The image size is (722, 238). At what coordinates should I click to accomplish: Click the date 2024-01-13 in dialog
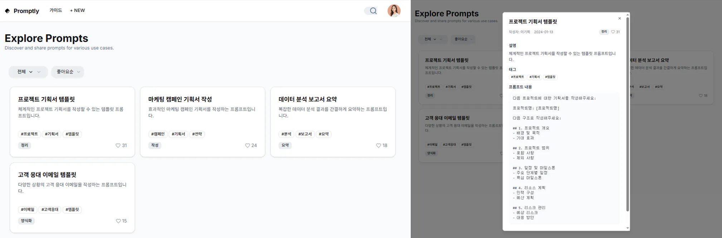pyautogui.click(x=543, y=32)
